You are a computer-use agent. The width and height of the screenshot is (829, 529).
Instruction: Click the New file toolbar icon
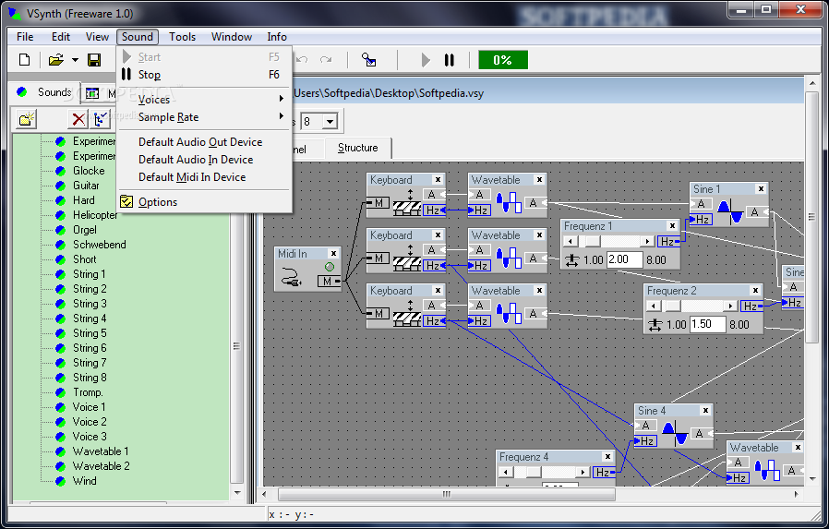[24, 60]
